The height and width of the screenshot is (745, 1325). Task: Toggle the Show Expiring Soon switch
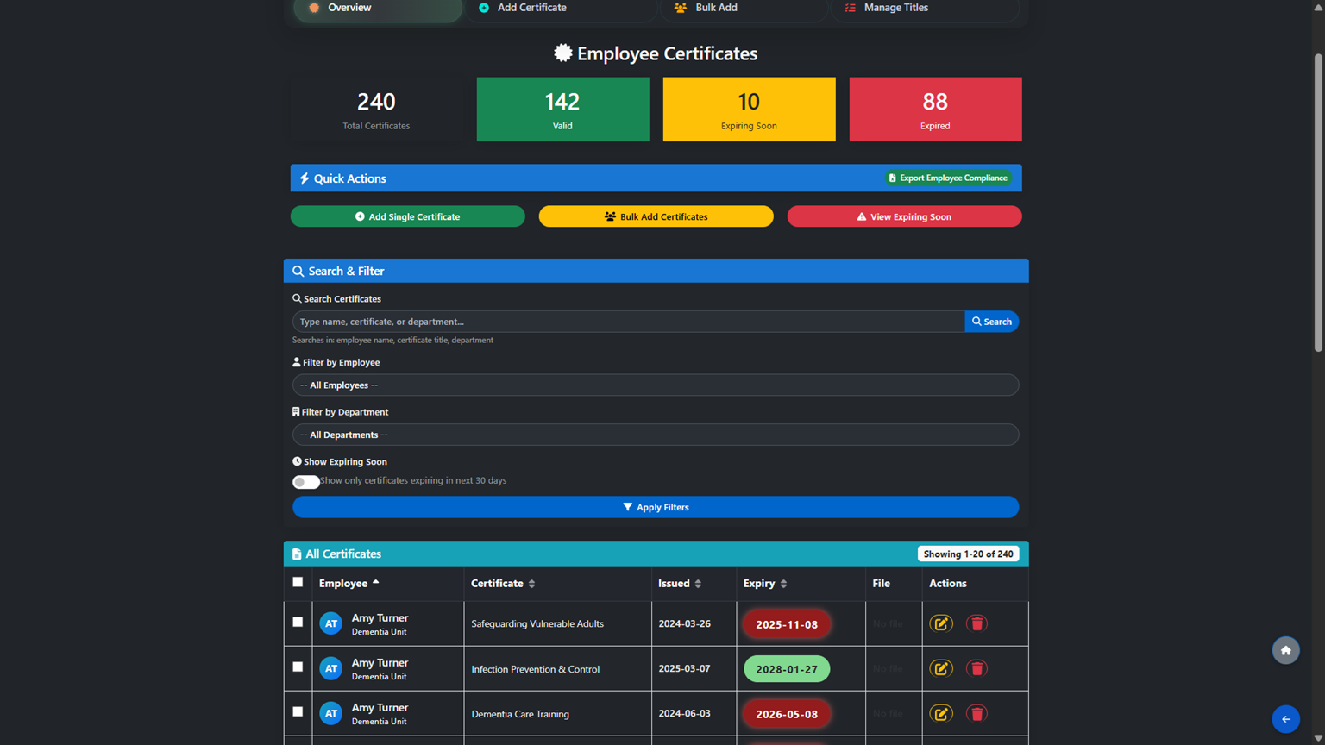305,482
